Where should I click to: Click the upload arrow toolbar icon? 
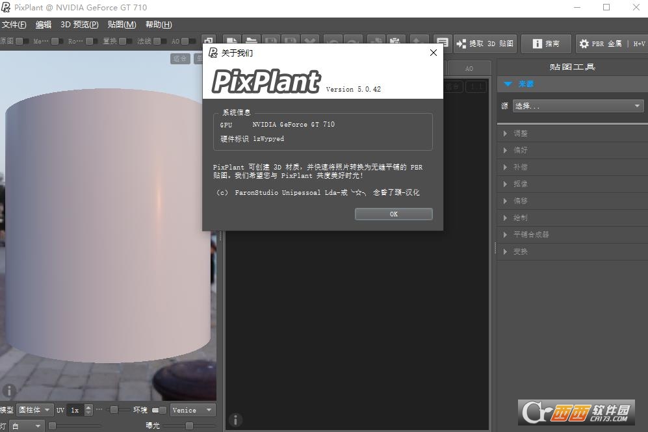tap(419, 40)
